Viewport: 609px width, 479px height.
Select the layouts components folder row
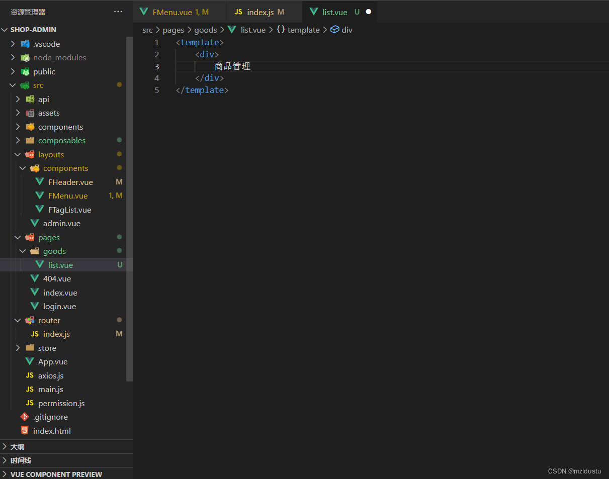coord(63,168)
